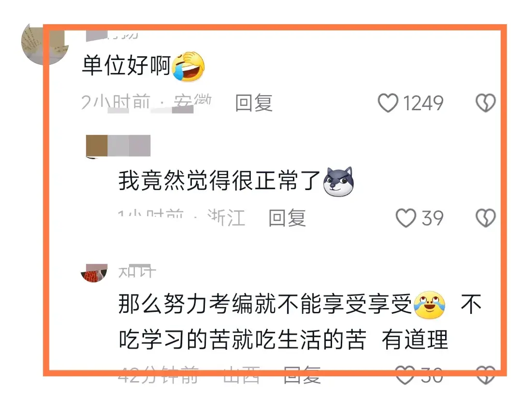Like the reply "我竟然觉得很正常了" with 39 likes
The image size is (522, 398).
406,218
